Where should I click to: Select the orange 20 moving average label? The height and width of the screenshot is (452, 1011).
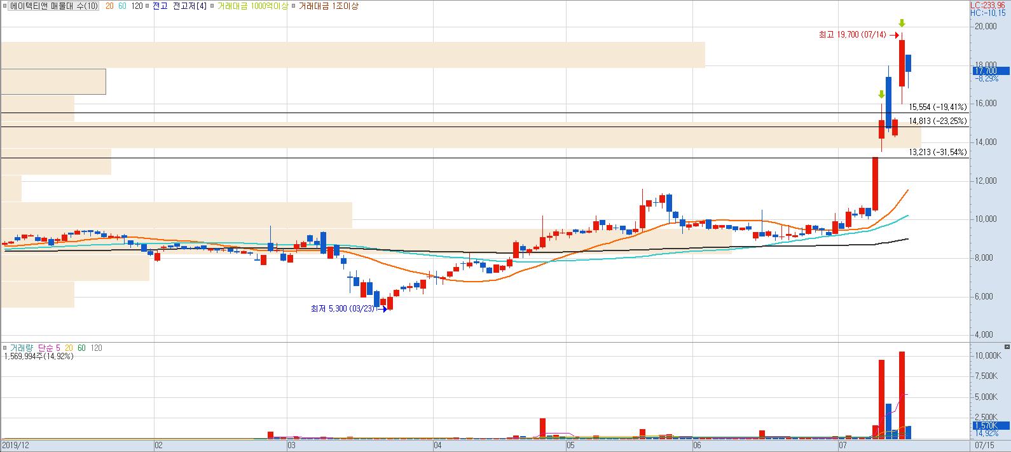coord(109,6)
